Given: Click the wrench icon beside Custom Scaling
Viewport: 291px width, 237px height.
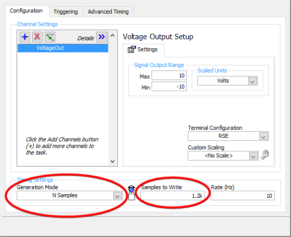Looking at the screenshot, I should [x=265, y=155].
